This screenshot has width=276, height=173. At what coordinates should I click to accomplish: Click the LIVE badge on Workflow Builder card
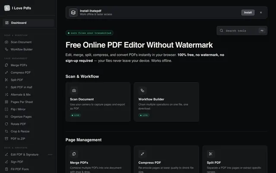pos(144,115)
